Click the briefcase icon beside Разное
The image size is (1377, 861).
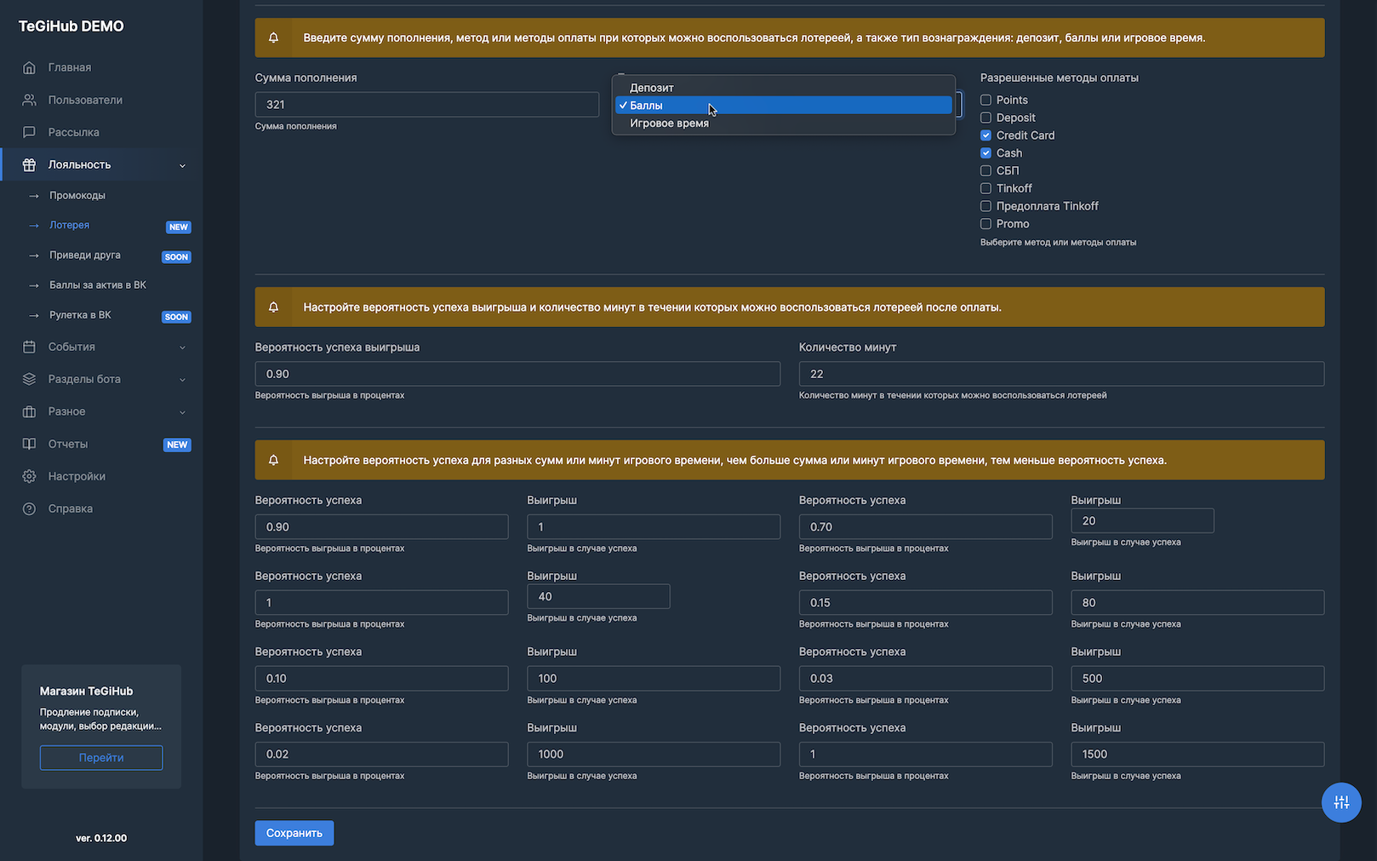29,411
